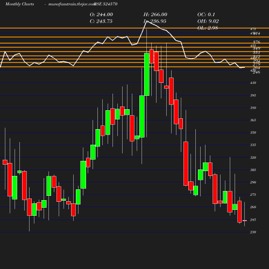Click the 290 price axis label
Viewport: 269px width, 269px height.
(253, 182)
